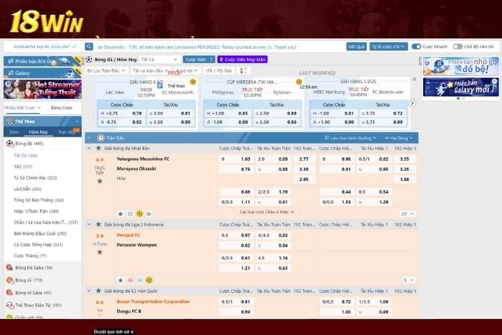Click the Lẻ/Chẵn sidebar item
The height and width of the screenshot is (335, 502).
coord(27,189)
